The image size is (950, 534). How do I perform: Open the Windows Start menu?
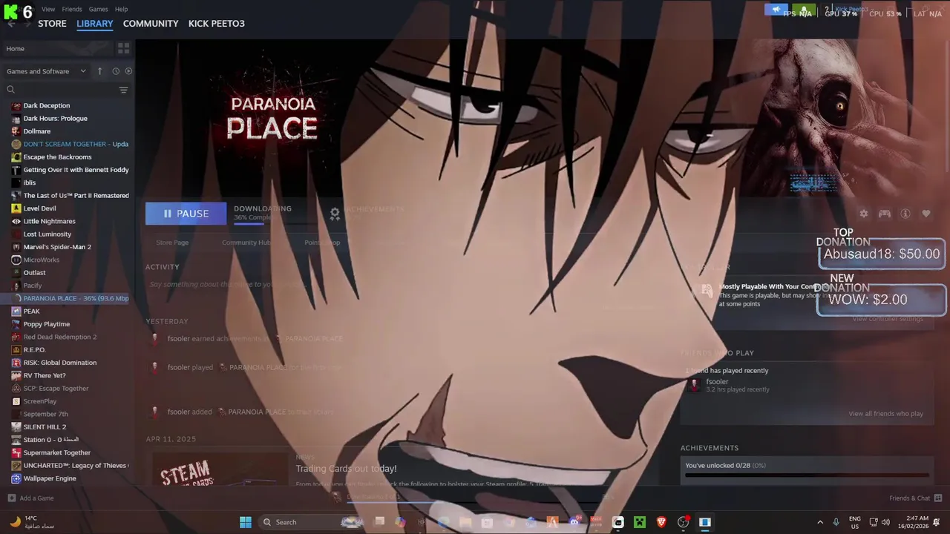[245, 522]
